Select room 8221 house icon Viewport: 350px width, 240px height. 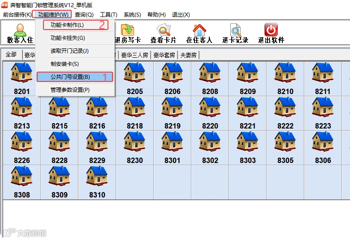point(247,107)
